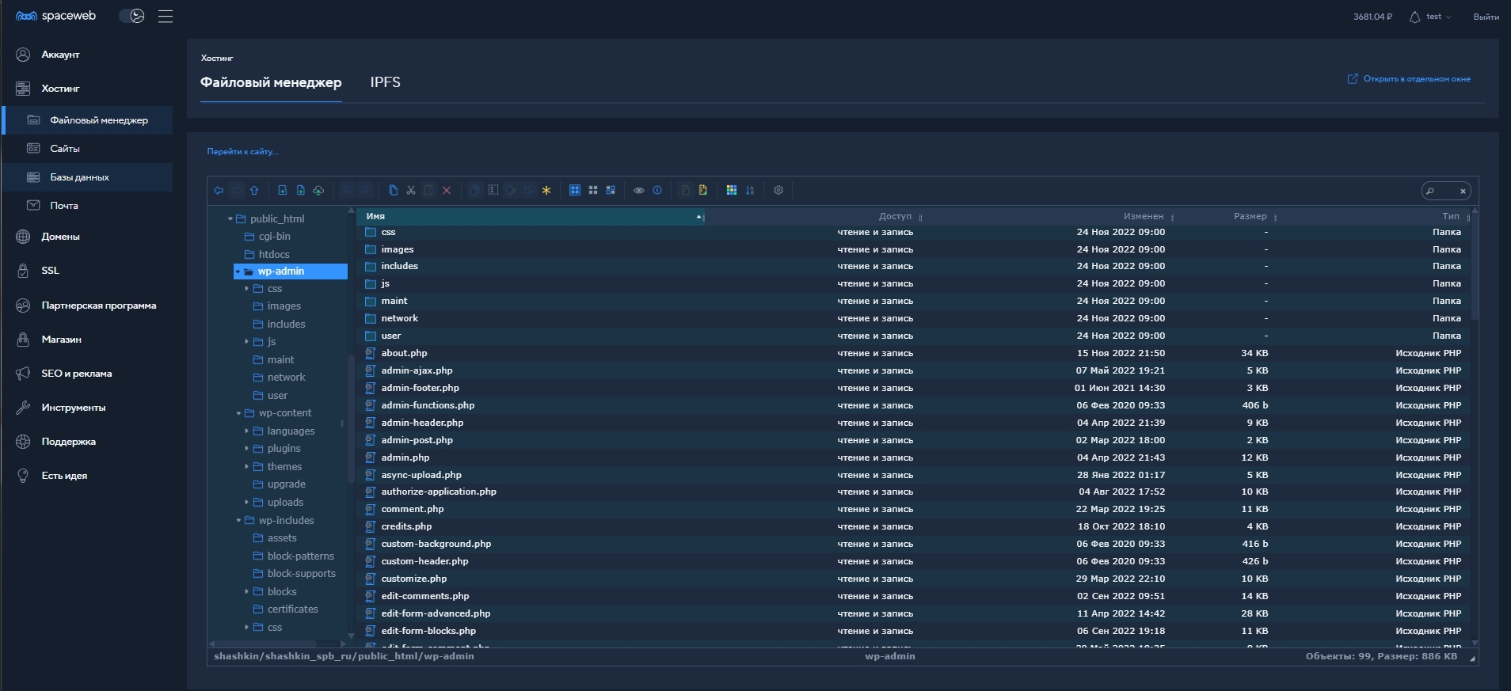This screenshot has height=691, width=1511.
Task: Click the sort A-Z toolbar icon
Action: (750, 191)
